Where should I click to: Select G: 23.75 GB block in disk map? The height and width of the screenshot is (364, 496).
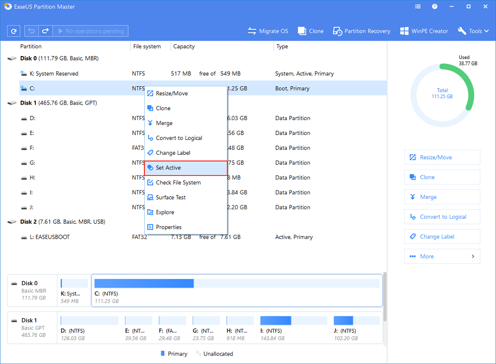(206, 328)
